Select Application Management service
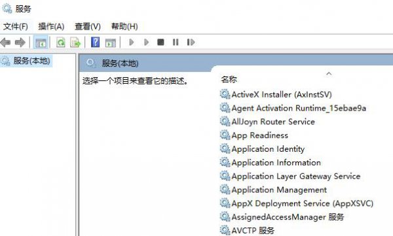 [279, 190]
